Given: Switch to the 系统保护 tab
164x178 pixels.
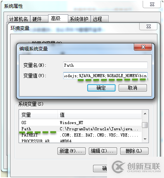Looking at the screenshot, I should click(79, 19).
